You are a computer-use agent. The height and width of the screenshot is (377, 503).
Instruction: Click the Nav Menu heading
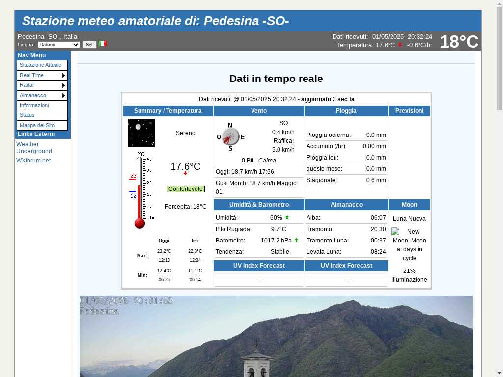(x=32, y=55)
